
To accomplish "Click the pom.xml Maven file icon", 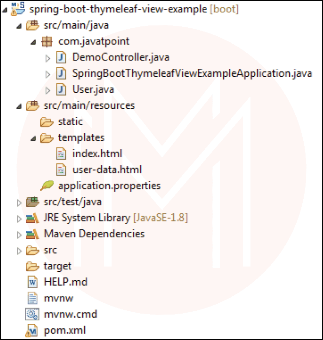I will [x=32, y=330].
